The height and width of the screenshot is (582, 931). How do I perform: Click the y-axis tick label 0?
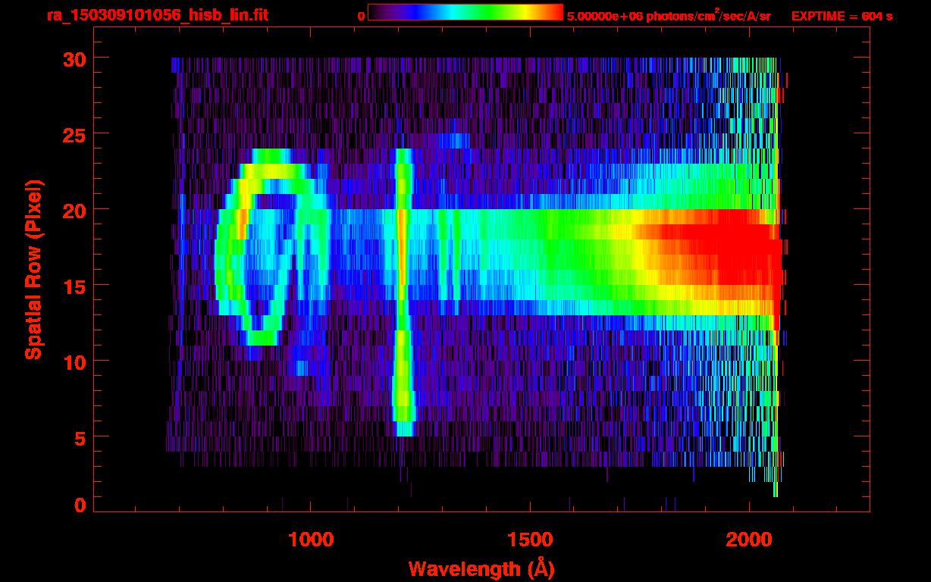click(80, 505)
